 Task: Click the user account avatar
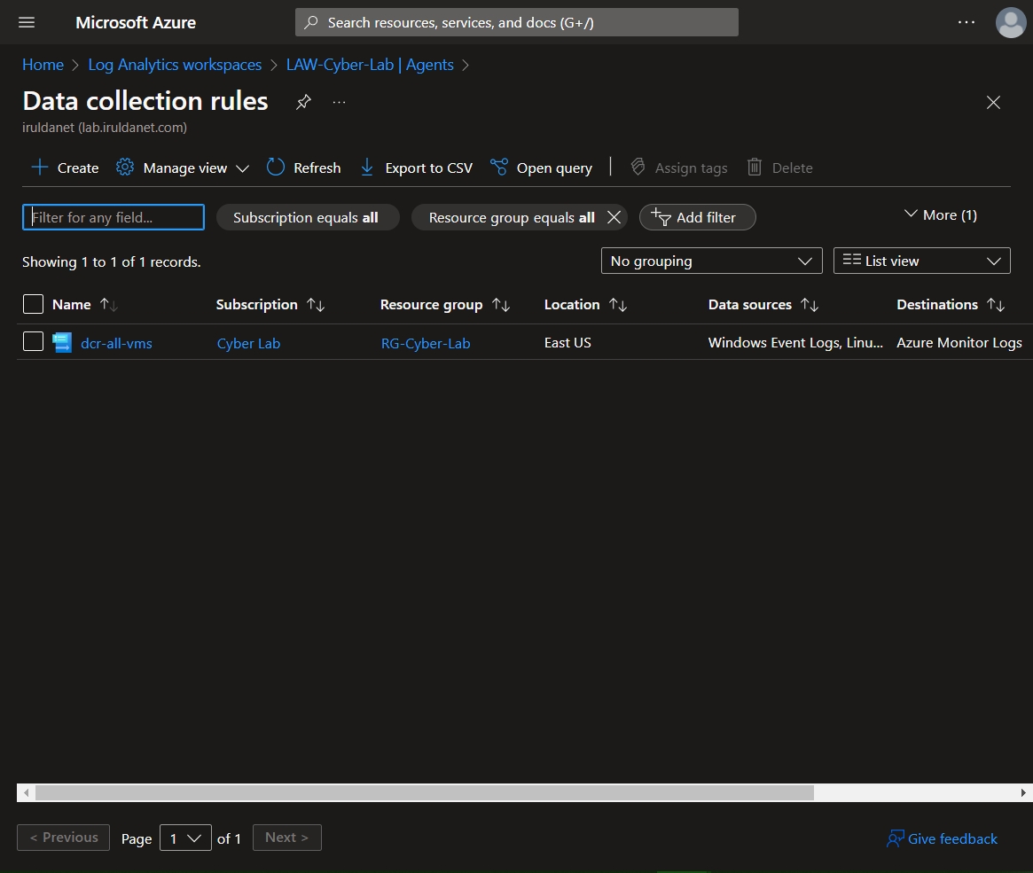coord(1011,22)
